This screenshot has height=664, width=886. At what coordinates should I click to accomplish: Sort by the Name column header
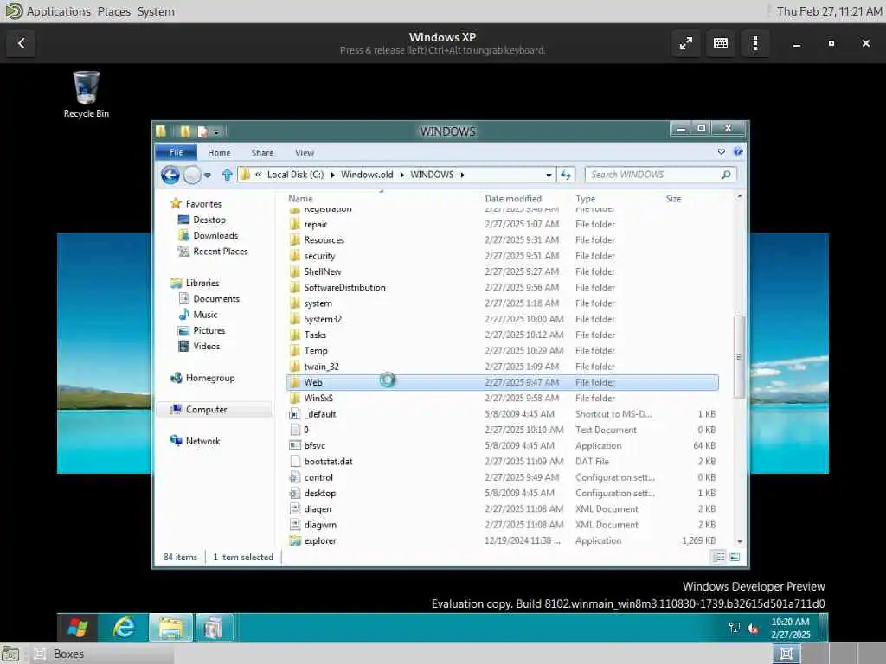300,198
